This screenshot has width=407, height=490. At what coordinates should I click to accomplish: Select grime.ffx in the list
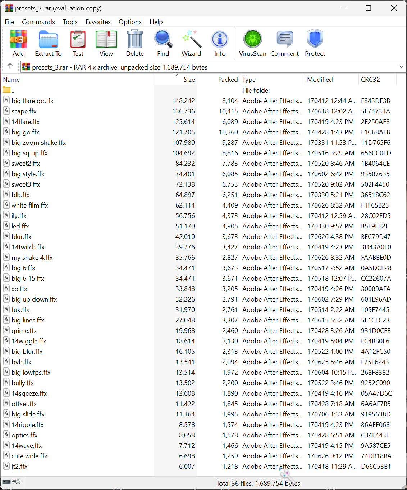pos(24,331)
